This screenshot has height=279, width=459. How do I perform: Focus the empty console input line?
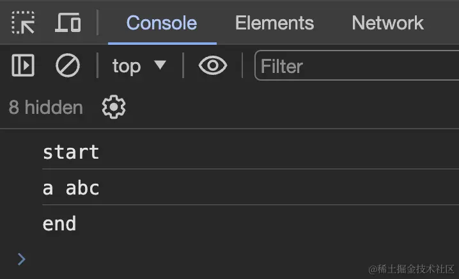(x=192, y=259)
